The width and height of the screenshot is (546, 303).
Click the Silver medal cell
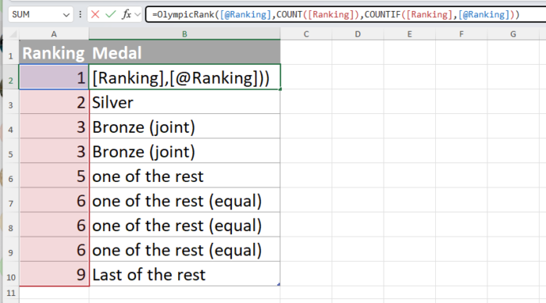[x=184, y=102]
